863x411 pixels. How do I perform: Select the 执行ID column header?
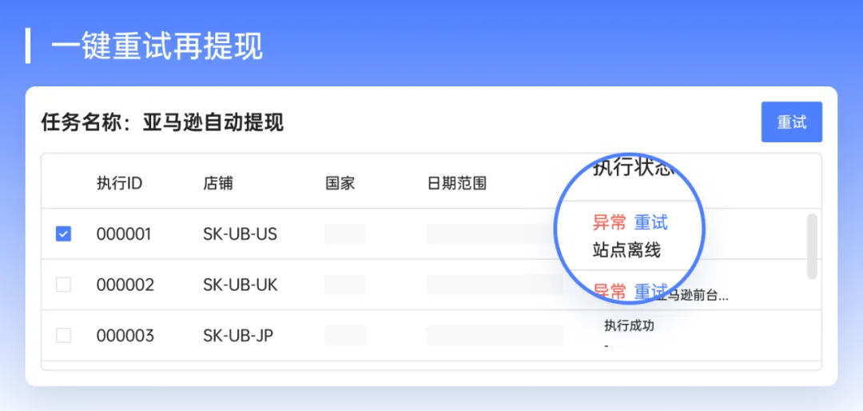click(x=119, y=183)
